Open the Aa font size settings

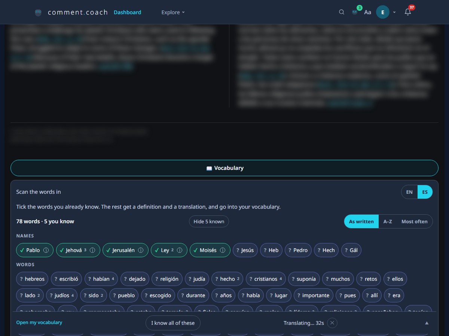tap(368, 12)
